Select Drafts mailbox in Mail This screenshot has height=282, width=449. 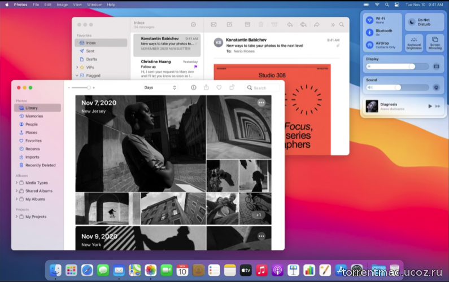click(101, 59)
